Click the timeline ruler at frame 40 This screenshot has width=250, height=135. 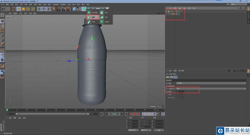[x=85, y=110]
